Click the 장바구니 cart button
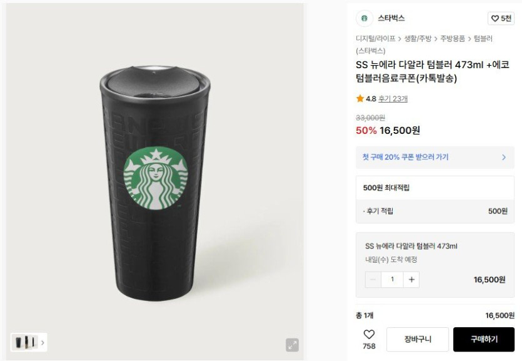This screenshot has height=361, width=522. [418, 339]
